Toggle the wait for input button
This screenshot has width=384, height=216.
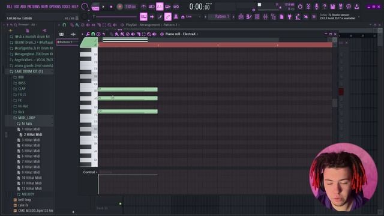152,7
